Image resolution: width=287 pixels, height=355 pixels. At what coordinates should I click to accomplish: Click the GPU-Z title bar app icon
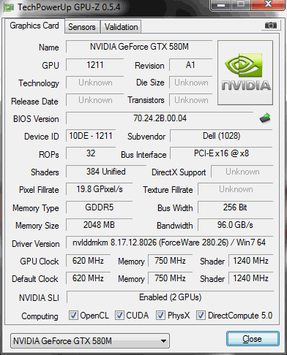pyautogui.click(x=8, y=7)
